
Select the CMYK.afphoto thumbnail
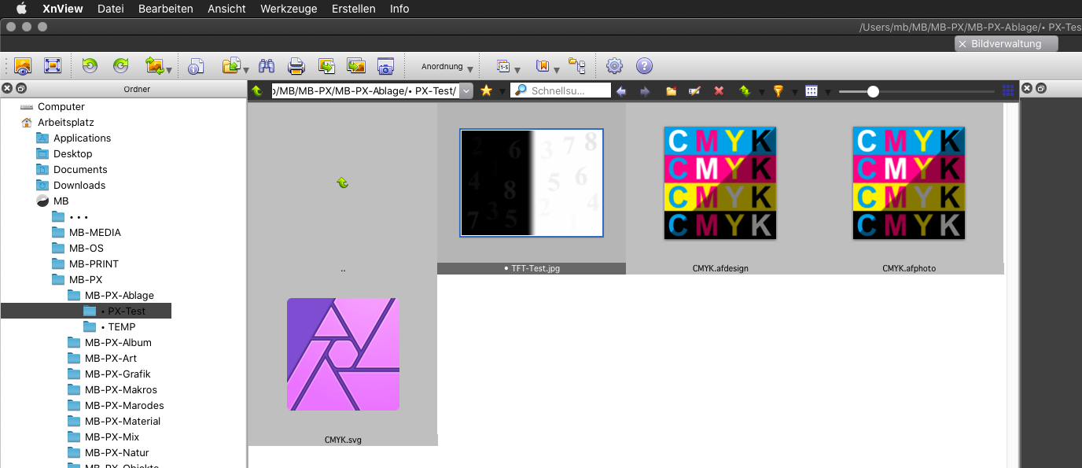909,182
